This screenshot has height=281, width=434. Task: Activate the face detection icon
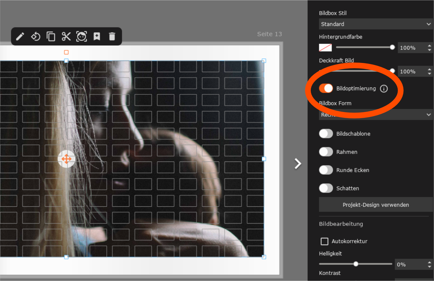[x=82, y=36]
